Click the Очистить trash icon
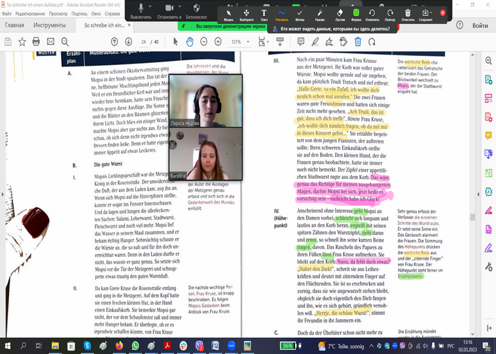The image size is (496, 354). pos(407,13)
